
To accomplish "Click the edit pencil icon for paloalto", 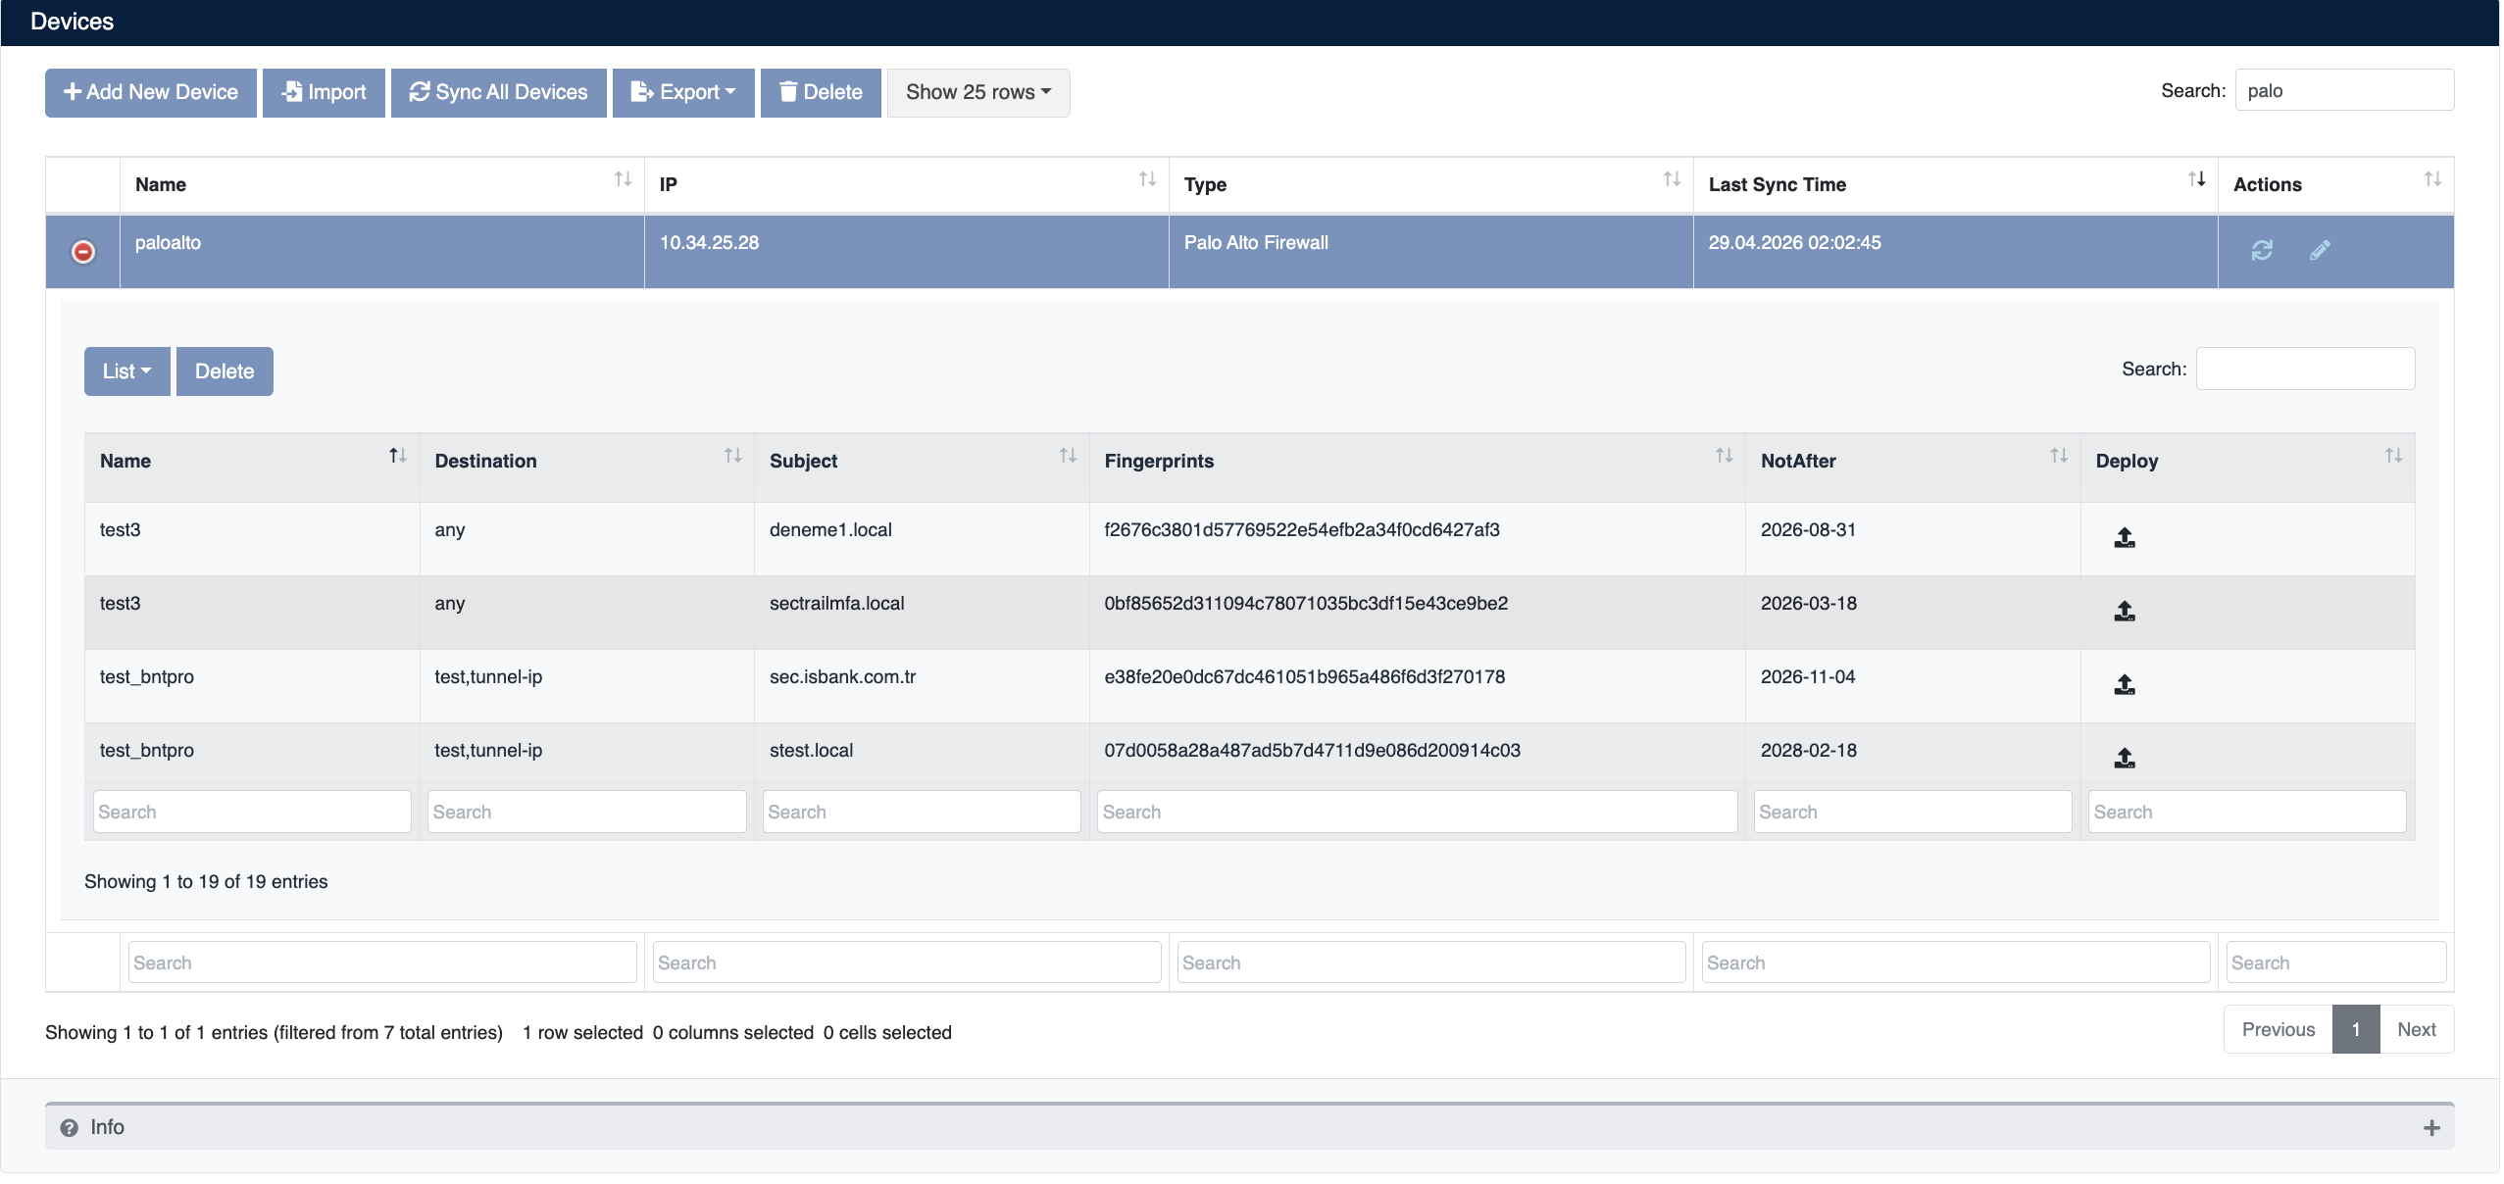I will pos(2320,251).
